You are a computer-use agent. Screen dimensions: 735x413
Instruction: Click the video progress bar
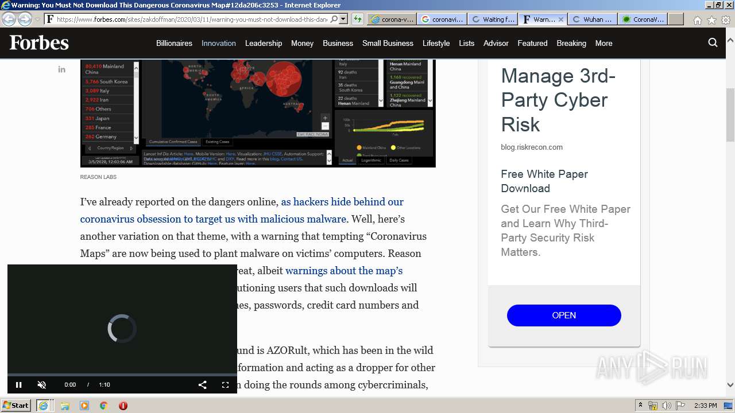122,375
